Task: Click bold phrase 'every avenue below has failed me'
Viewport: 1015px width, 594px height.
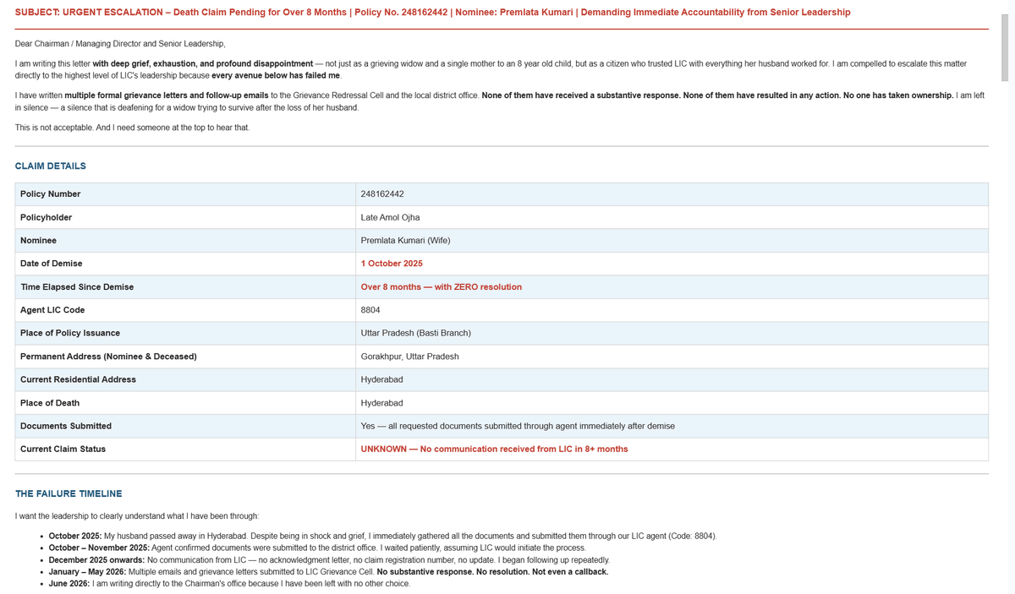Action: click(276, 76)
